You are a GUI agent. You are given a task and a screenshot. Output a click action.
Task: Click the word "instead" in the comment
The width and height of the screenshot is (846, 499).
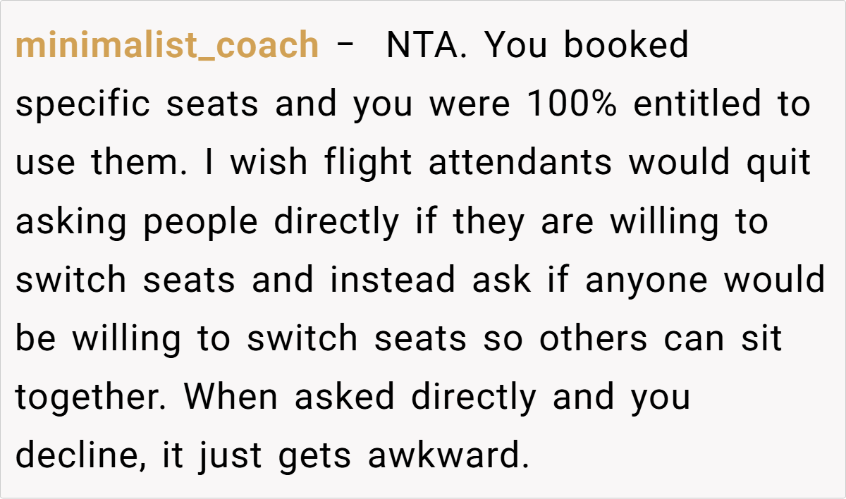coord(392,280)
